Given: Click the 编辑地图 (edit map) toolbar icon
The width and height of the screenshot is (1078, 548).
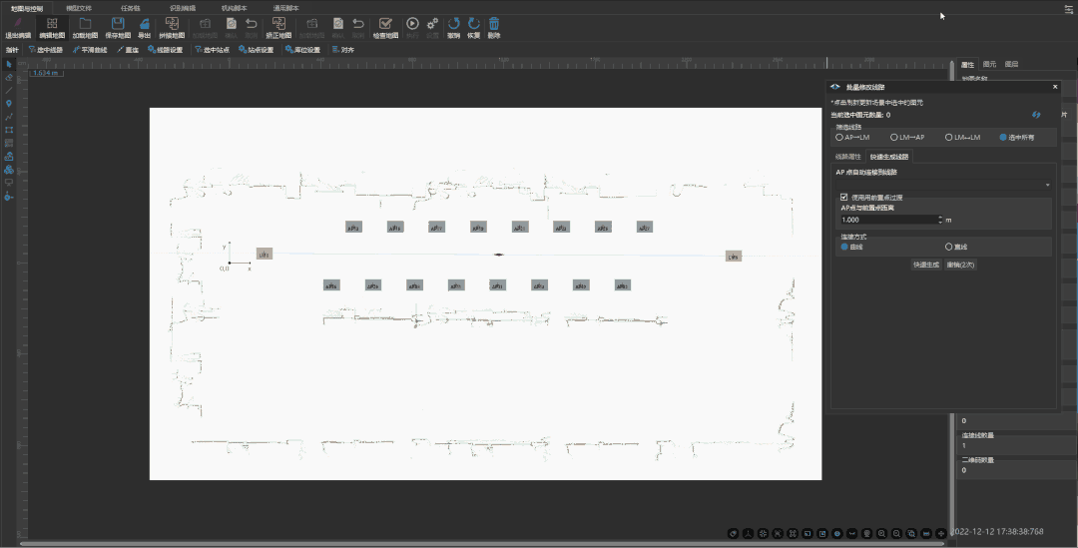Looking at the screenshot, I should coord(52,24).
